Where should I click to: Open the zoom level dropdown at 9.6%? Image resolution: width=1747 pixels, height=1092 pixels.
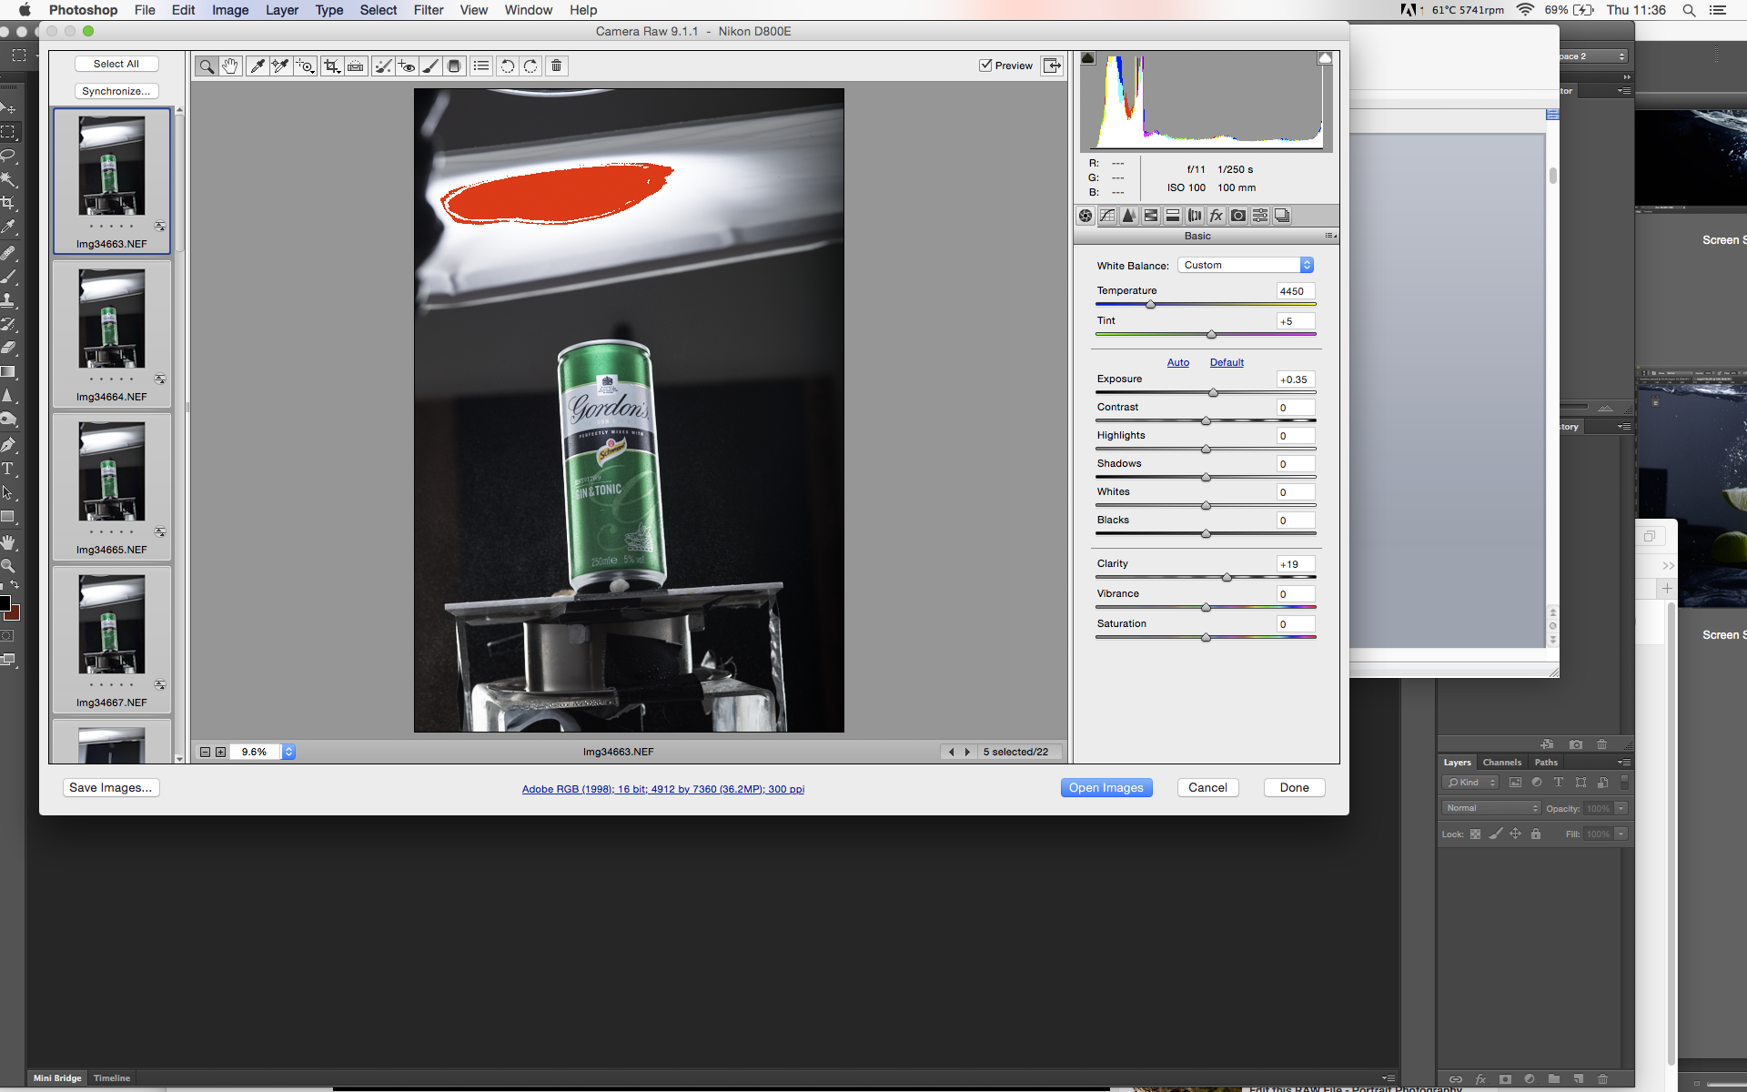288,752
